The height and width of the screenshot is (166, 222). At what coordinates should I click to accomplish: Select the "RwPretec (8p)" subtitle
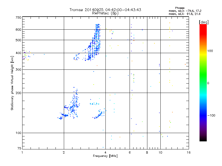tap(105, 13)
